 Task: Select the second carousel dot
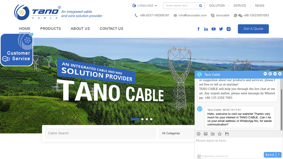tap(143, 119)
